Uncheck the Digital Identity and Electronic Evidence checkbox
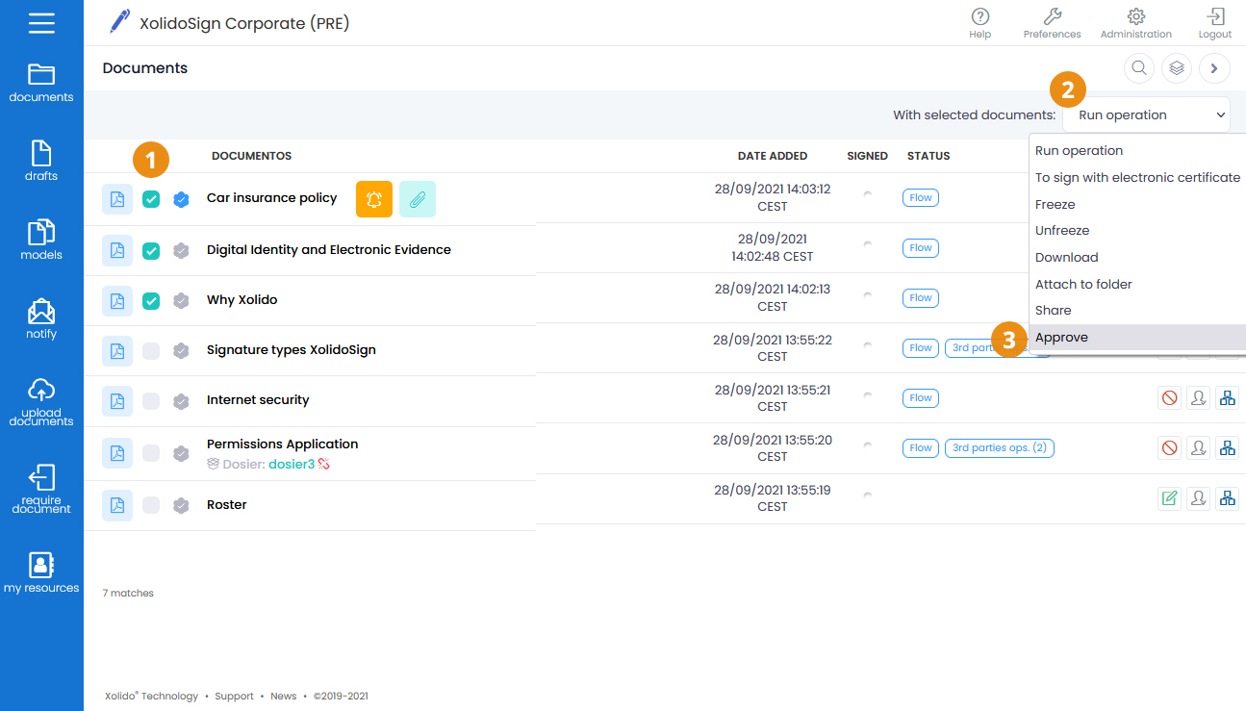This screenshot has width=1246, height=711. (x=151, y=251)
